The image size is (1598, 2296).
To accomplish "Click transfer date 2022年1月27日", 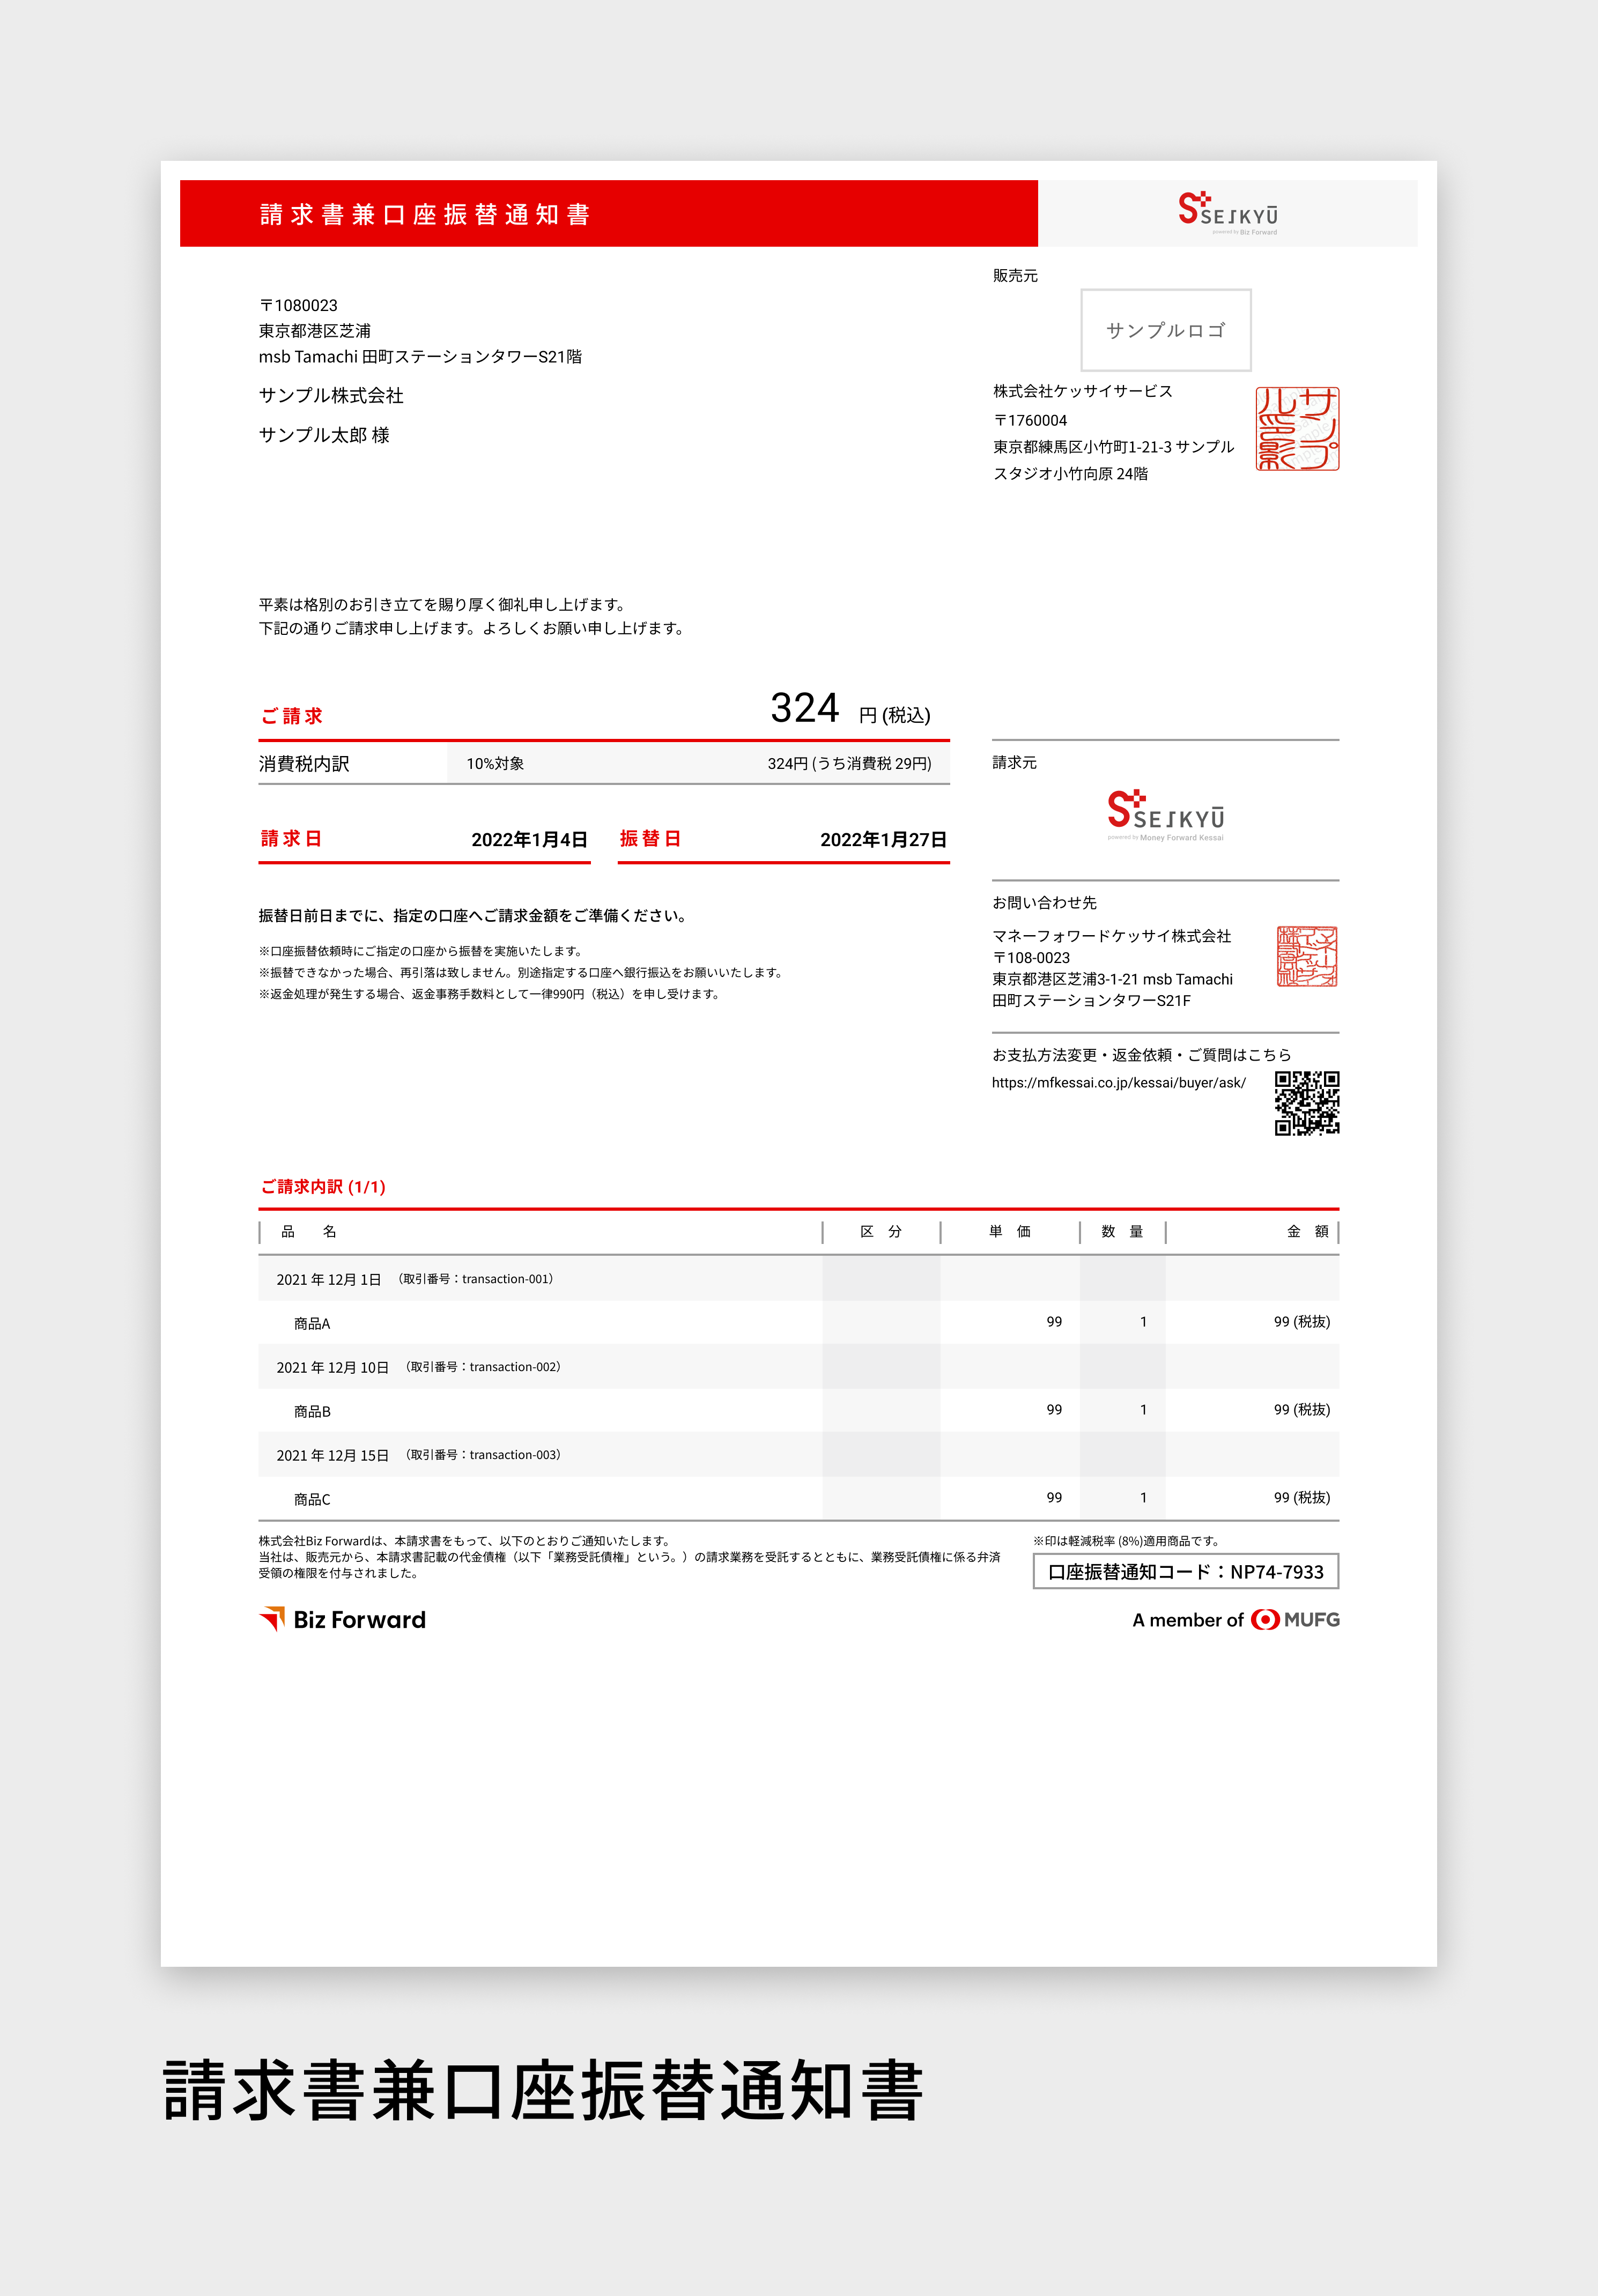I will coord(883,840).
